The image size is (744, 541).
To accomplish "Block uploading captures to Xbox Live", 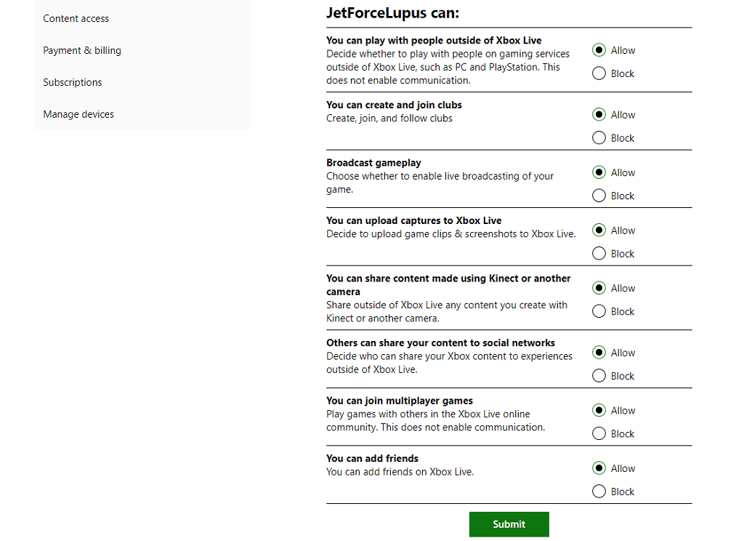I will click(599, 254).
